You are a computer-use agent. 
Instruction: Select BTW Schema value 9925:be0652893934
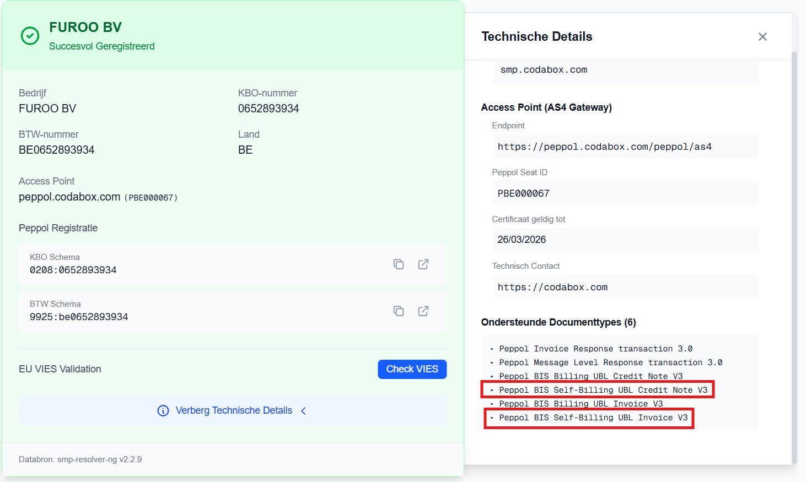[79, 317]
